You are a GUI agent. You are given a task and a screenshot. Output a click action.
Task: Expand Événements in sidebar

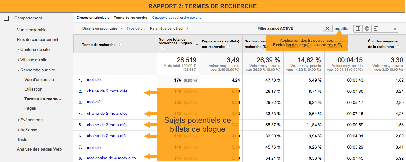click(x=18, y=120)
